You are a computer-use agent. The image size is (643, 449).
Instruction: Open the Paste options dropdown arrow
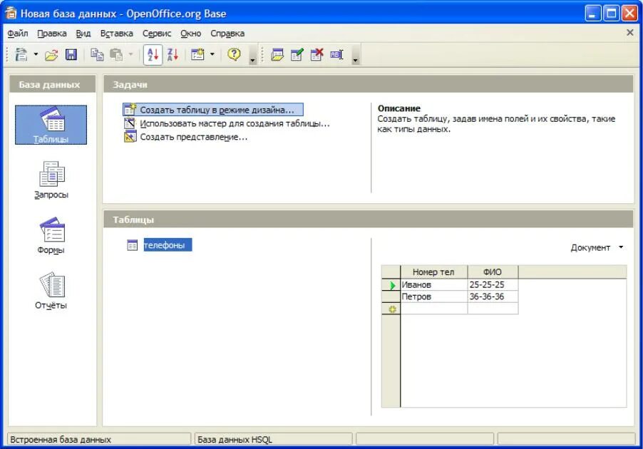pyautogui.click(x=130, y=55)
